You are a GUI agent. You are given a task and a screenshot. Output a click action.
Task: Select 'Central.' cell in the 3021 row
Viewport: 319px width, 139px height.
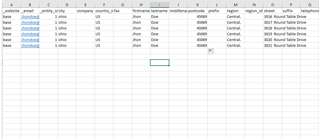[x=235, y=46]
